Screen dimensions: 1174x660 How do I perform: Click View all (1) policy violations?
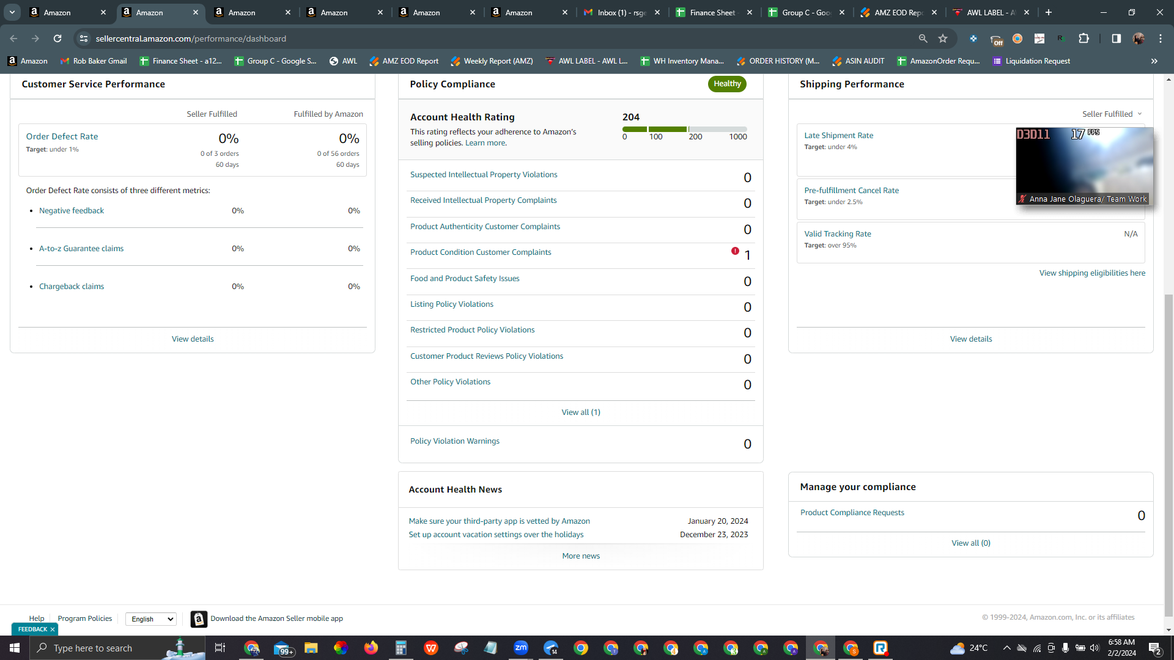pos(581,413)
